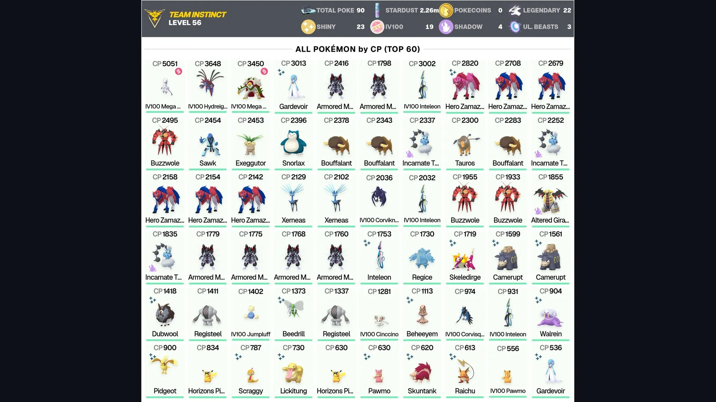Open the CP 3013 shiny Gardevoir

pos(293,86)
